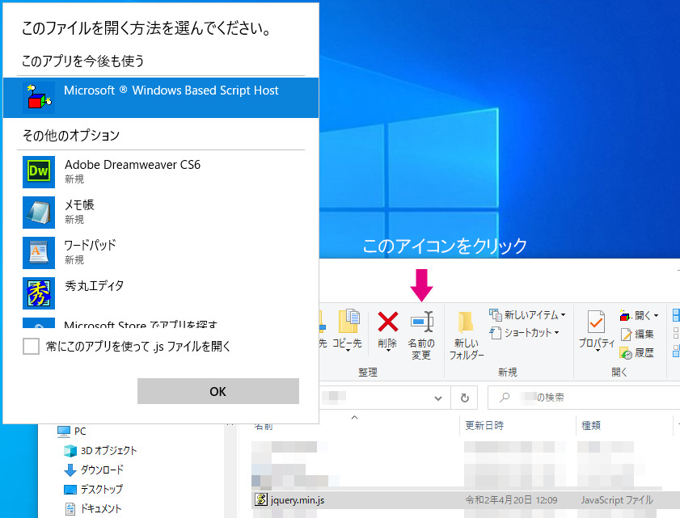
Task: Click the search magnifier icon
Action: tap(505, 397)
